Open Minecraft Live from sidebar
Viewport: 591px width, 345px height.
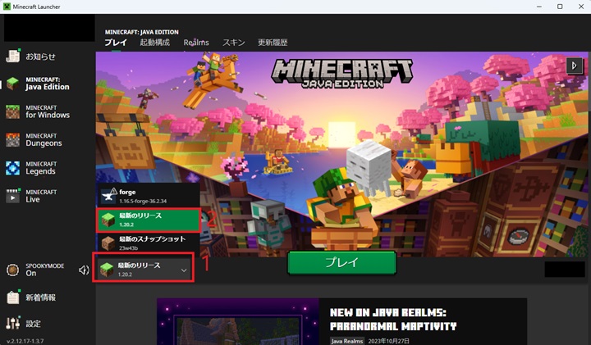pos(31,196)
